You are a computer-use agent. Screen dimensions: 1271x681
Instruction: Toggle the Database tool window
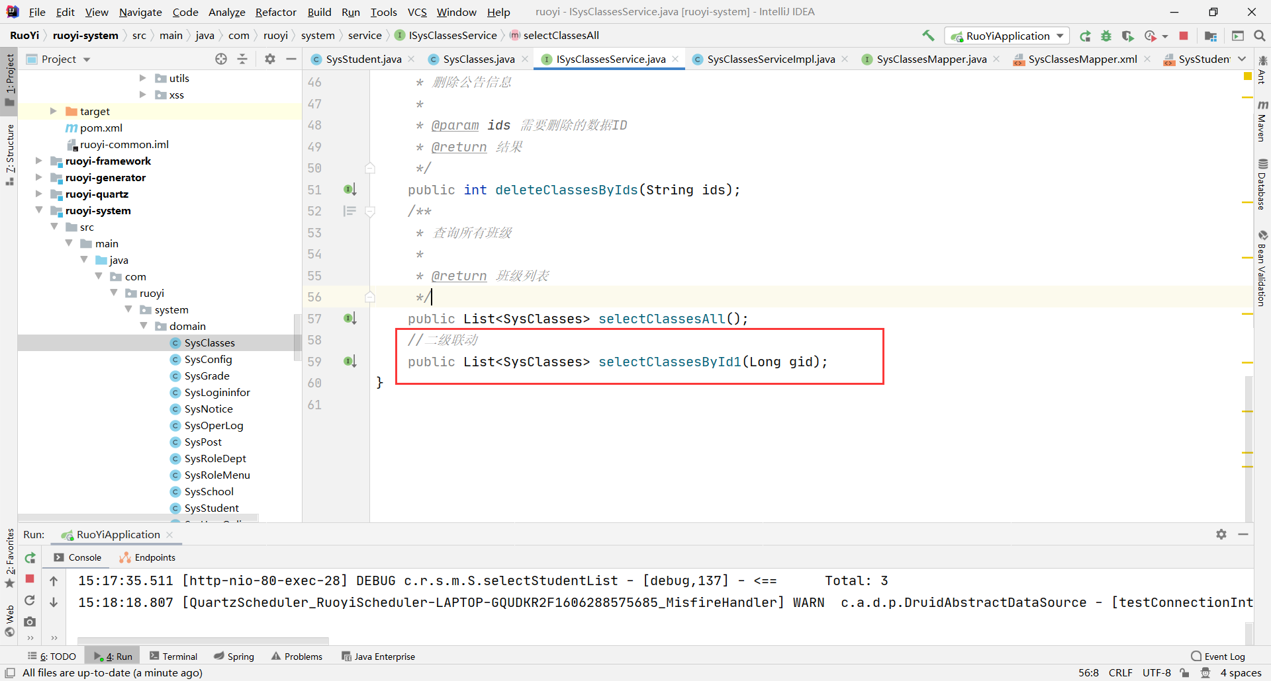point(1262,184)
